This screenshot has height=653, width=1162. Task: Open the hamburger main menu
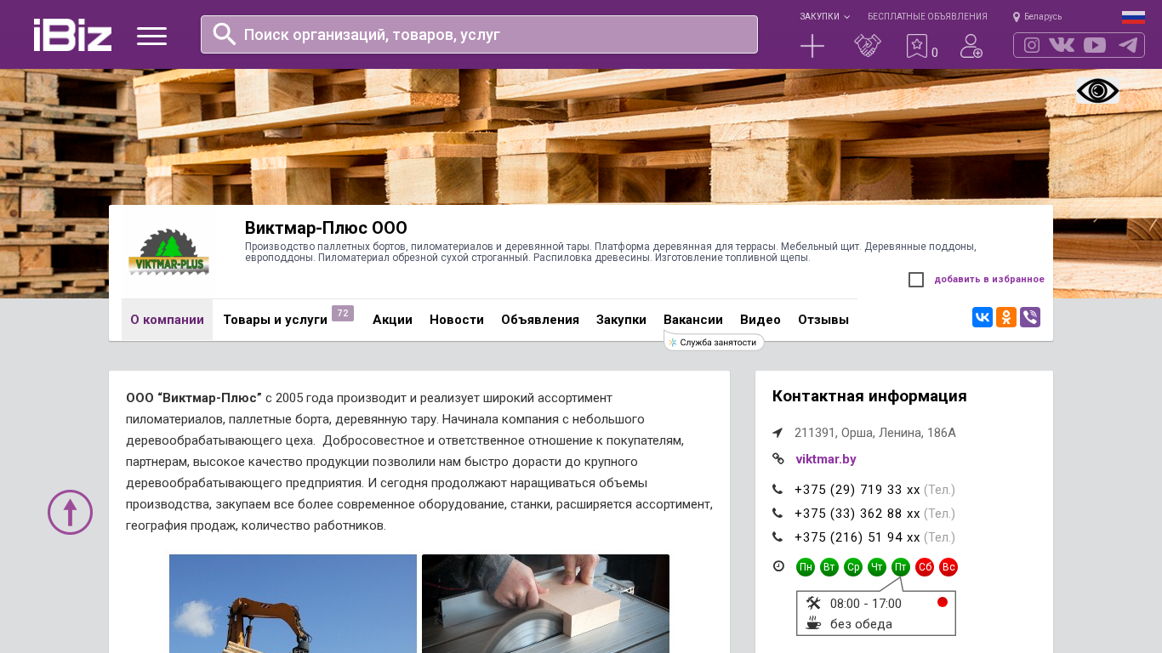click(151, 36)
